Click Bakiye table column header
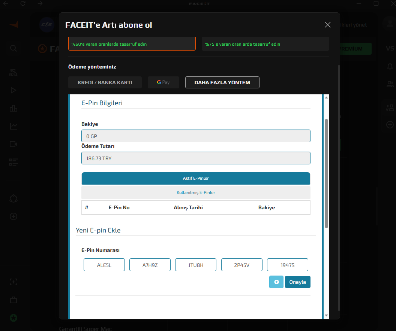 [x=267, y=207]
